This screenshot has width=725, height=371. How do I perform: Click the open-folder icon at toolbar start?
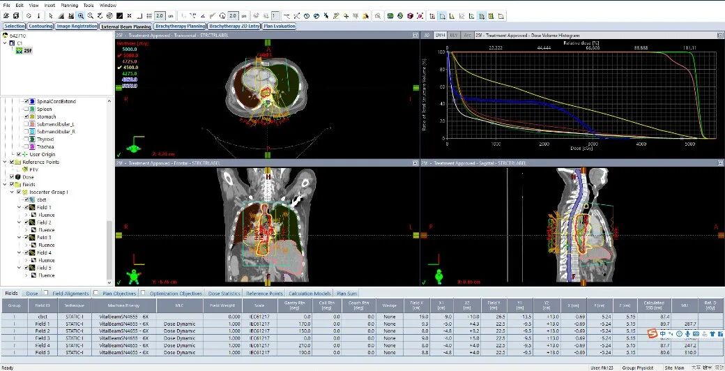coord(6,16)
